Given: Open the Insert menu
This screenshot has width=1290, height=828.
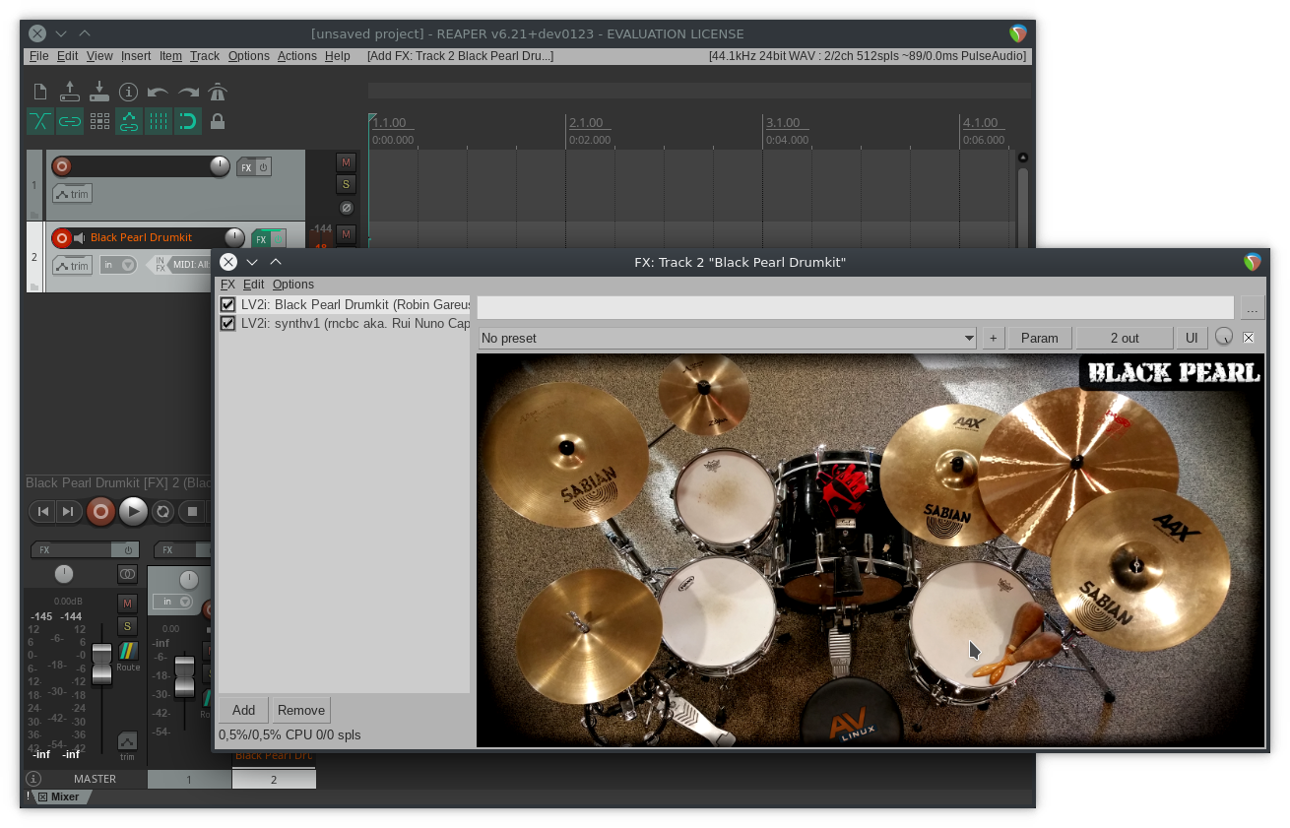Looking at the screenshot, I should [136, 56].
